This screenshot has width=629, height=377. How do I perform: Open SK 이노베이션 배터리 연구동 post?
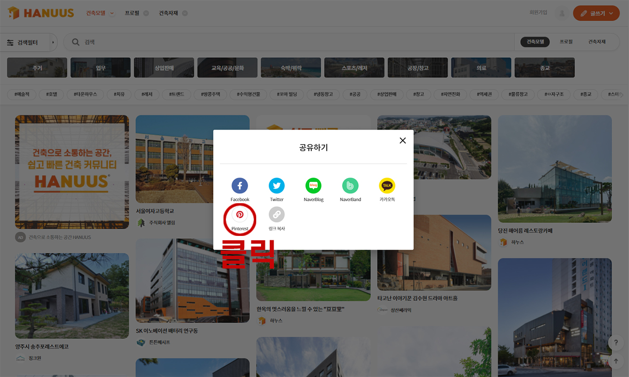167,331
